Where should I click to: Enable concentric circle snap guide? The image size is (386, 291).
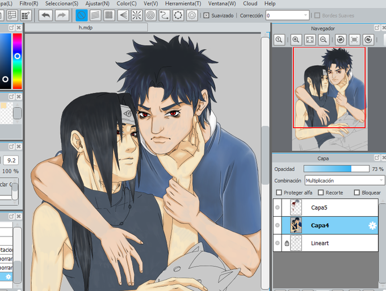150,15
